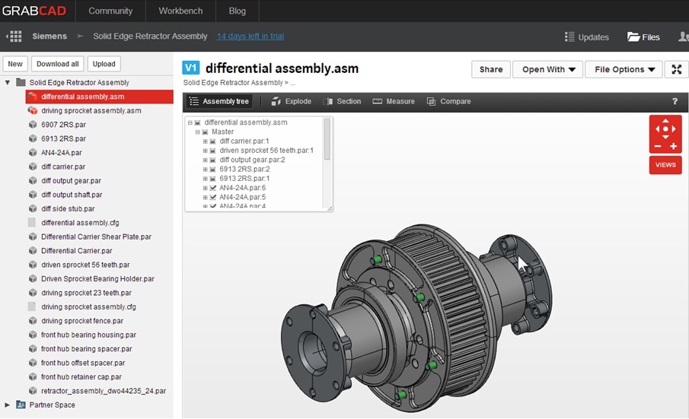Go to the Community tab
The image size is (689, 419).
tap(110, 11)
